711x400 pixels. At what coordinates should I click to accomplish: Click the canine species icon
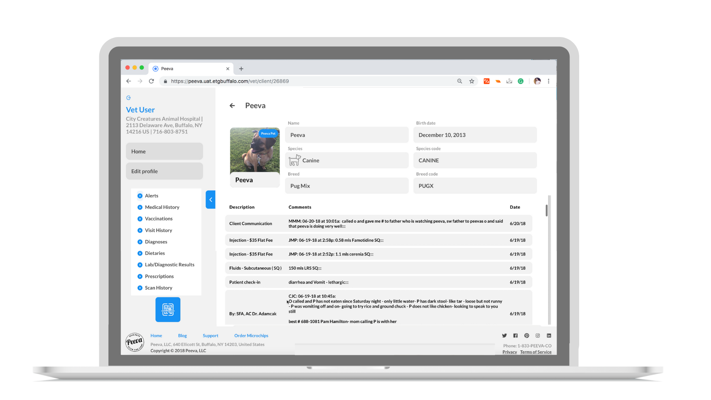tap(295, 160)
